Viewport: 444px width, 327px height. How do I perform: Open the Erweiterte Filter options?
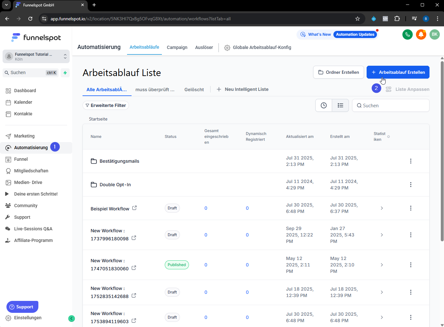pos(106,105)
